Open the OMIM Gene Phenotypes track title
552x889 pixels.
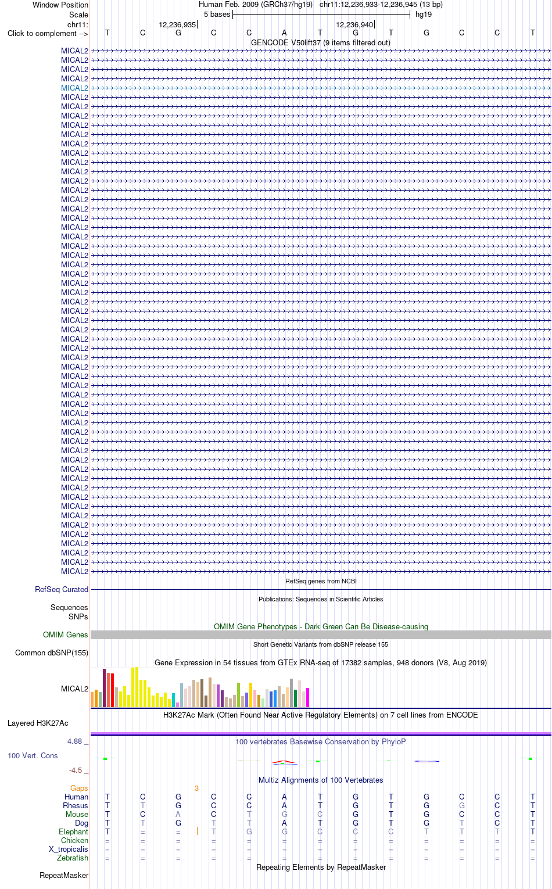tap(321, 626)
